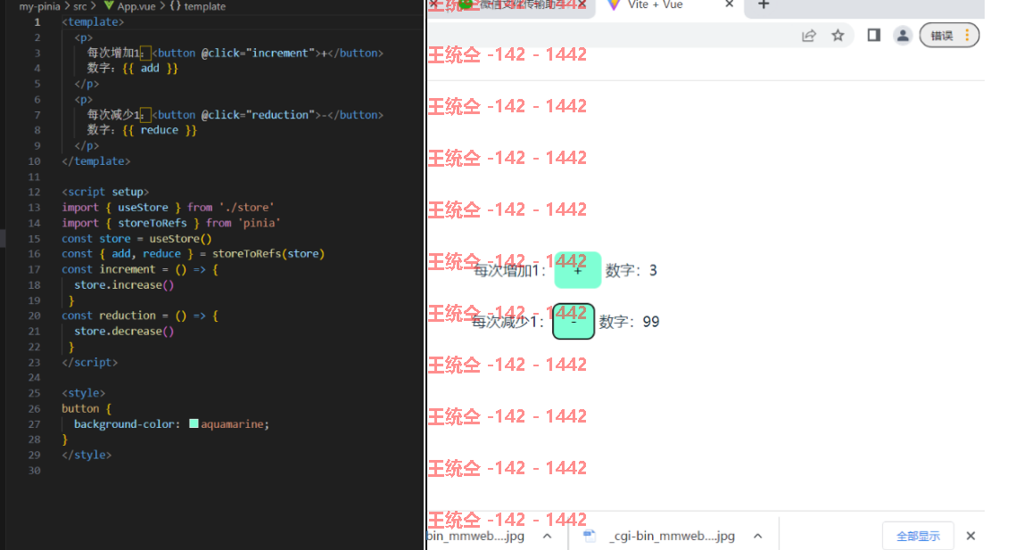Image resolution: width=1015 pixels, height=550 pixels.
Task: Click the 全部显示 show all downloads button
Action: (x=918, y=536)
